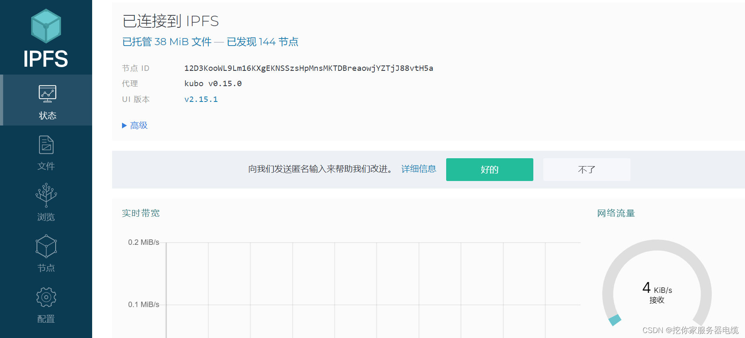Screen dimensions: 745x338
Task: Select the 状态 sidebar label
Action: pyautogui.click(x=47, y=116)
